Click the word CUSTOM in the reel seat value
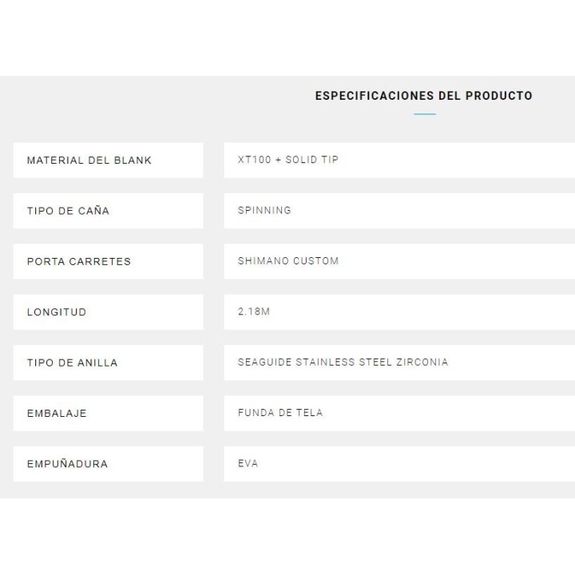The height and width of the screenshot is (575, 575). (317, 261)
